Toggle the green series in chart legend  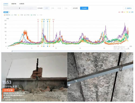pos(33,15)
